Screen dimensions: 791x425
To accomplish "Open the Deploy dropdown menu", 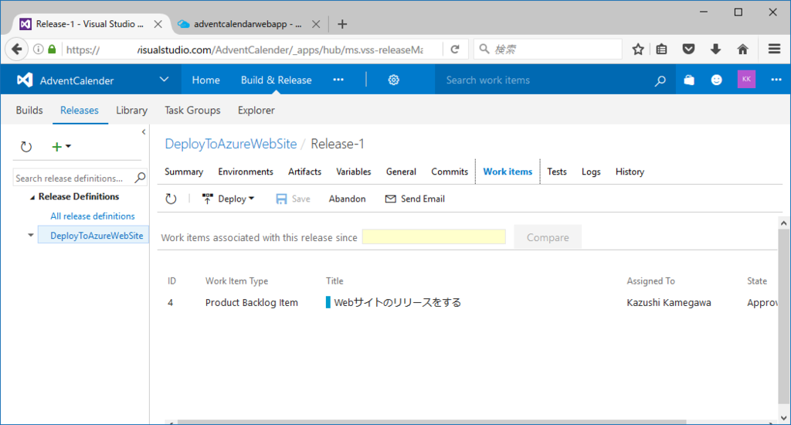I will (x=228, y=199).
